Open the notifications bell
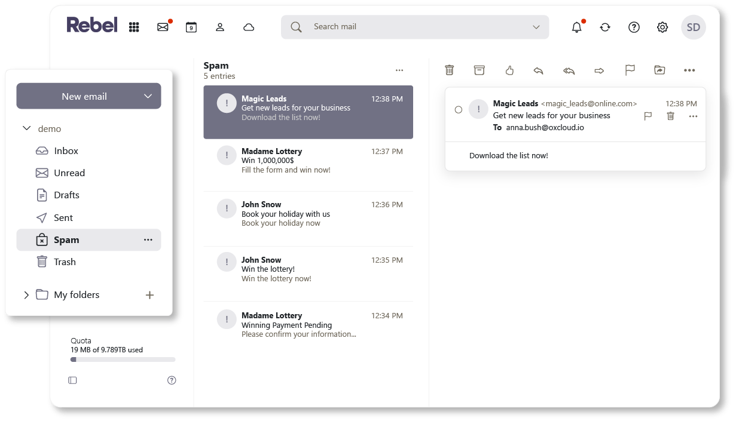This screenshot has width=736, height=421. click(576, 27)
